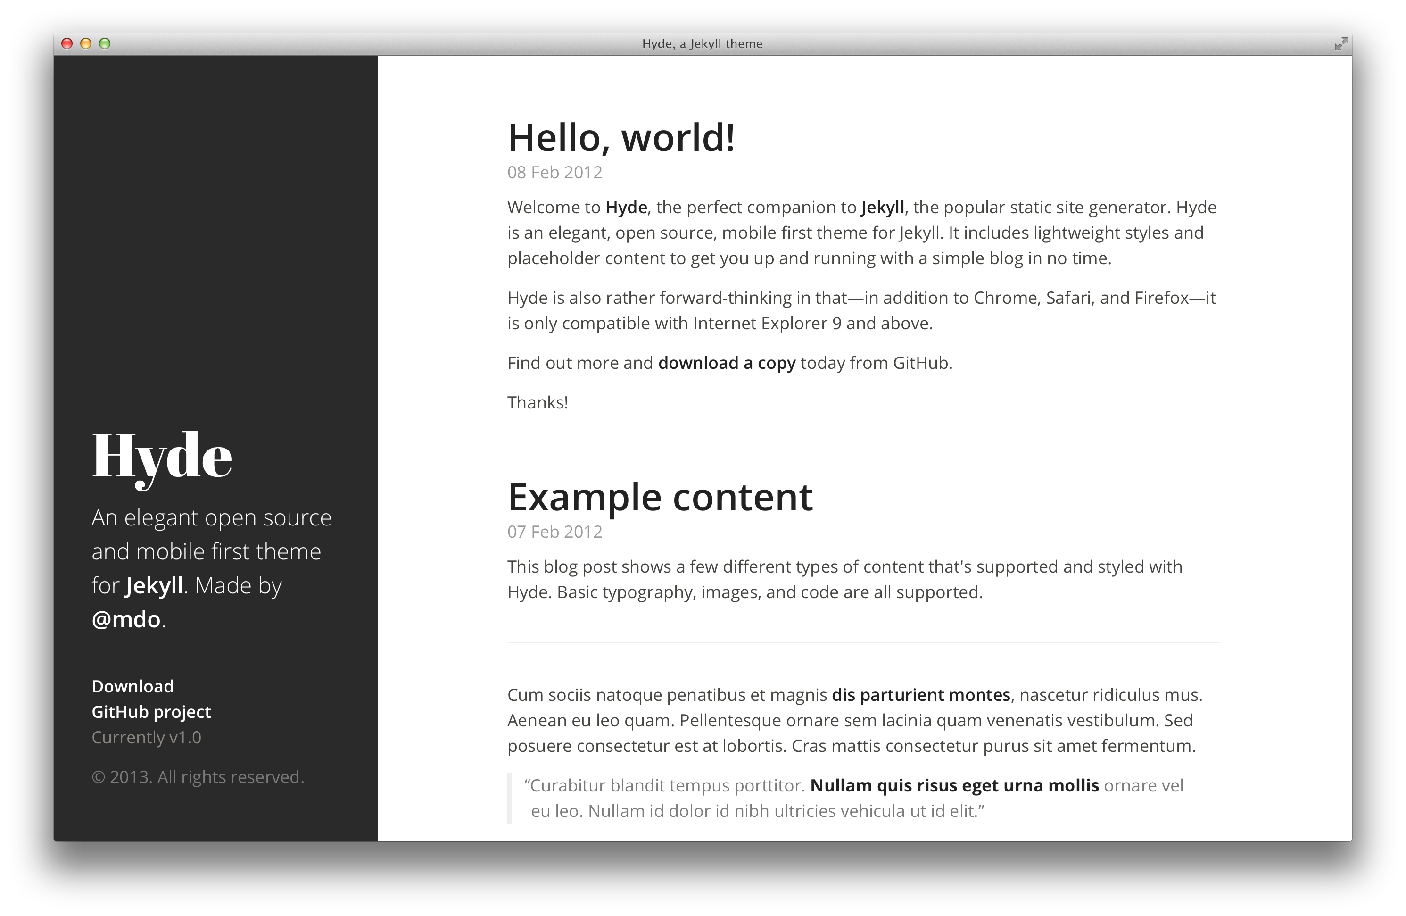The width and height of the screenshot is (1406, 916).
Task: Click the bold Hyde link in first paragraph
Action: pos(626,208)
